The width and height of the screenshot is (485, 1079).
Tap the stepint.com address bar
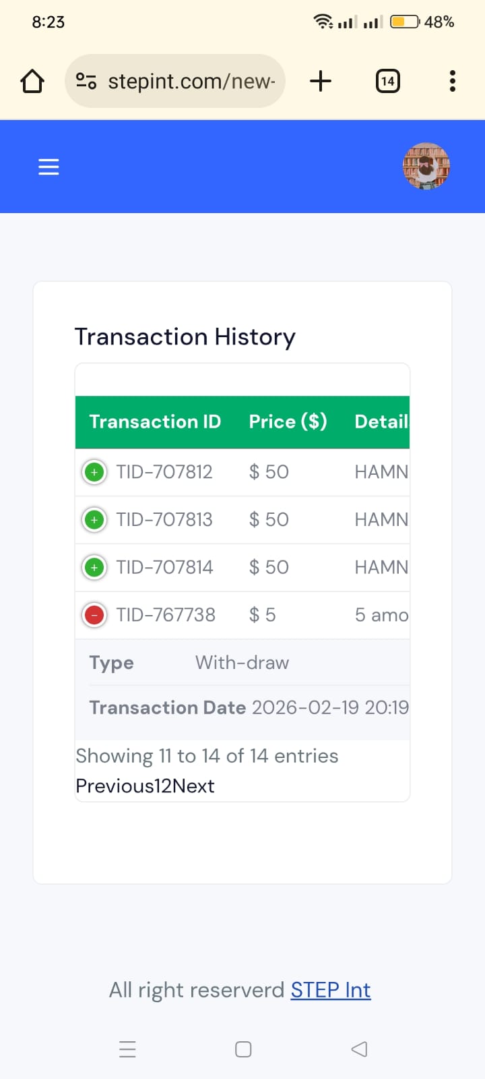coord(175,81)
